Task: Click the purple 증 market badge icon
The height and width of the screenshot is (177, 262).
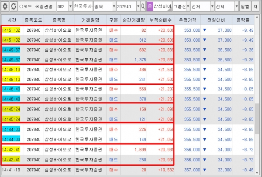Action: point(150,7)
